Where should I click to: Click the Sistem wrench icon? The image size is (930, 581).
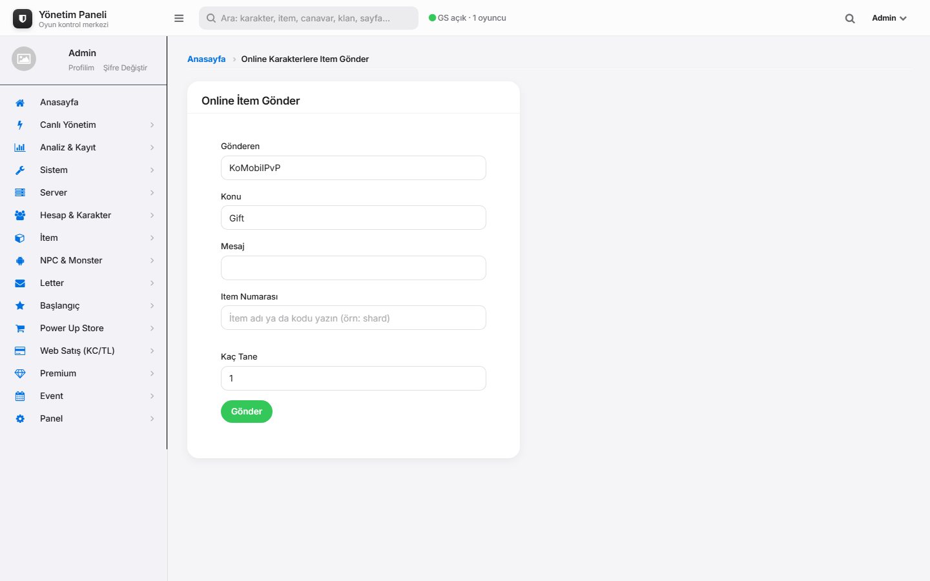coord(20,170)
